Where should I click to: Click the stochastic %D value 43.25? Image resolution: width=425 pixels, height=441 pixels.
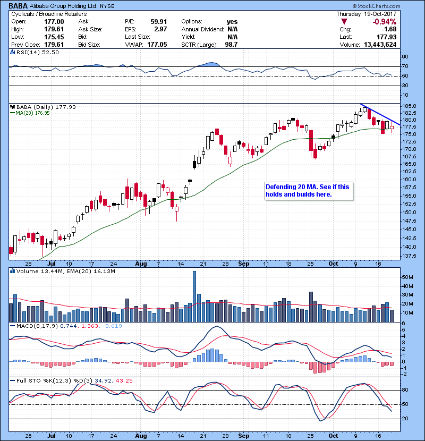point(124,381)
